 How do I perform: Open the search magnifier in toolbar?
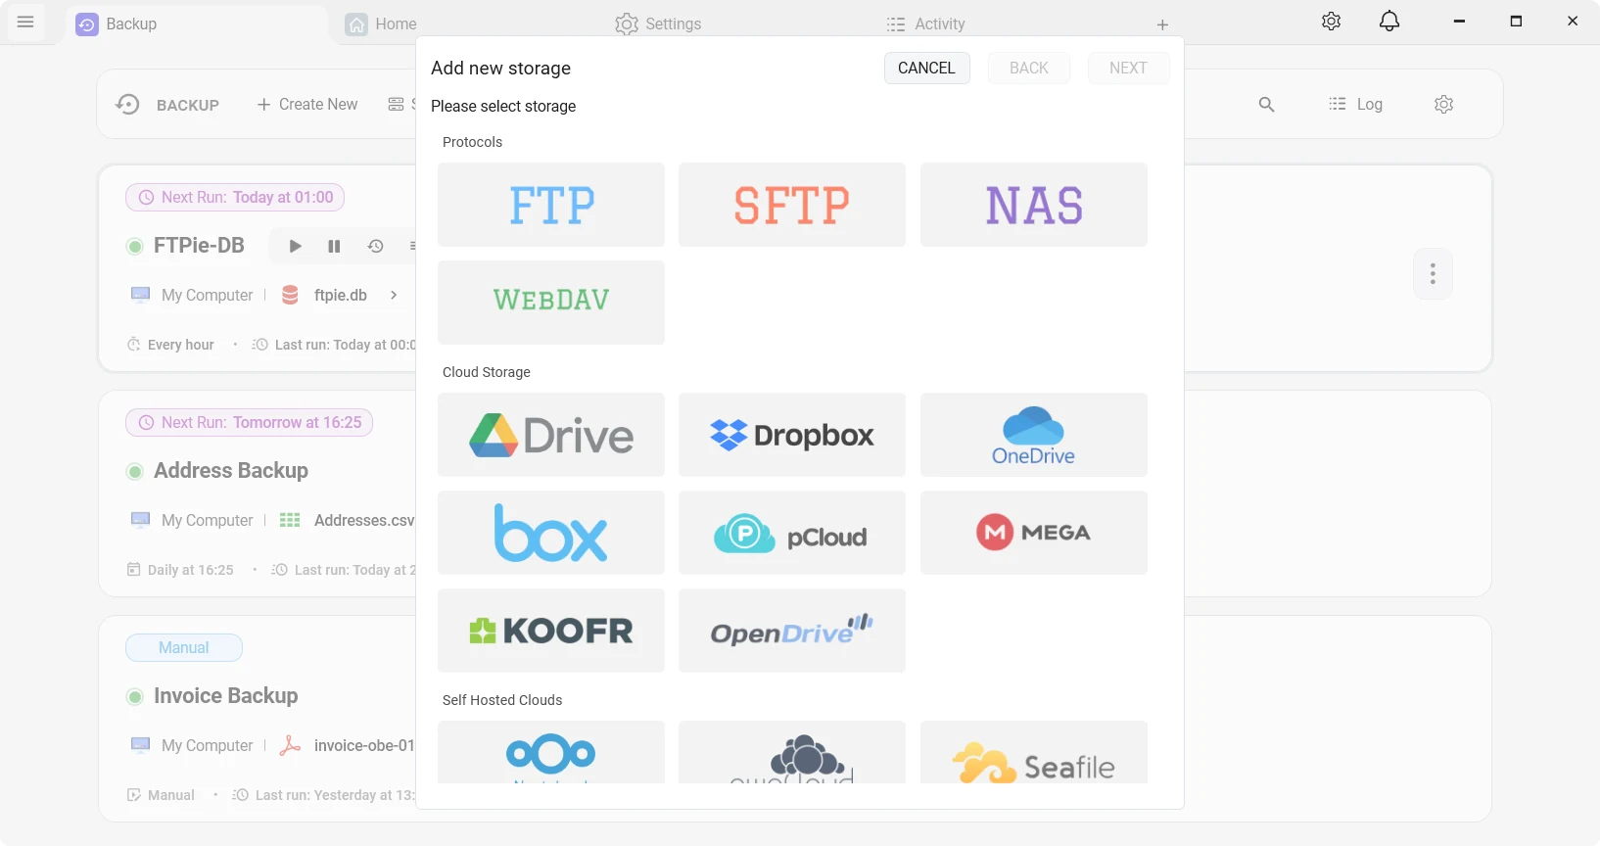[1266, 104]
